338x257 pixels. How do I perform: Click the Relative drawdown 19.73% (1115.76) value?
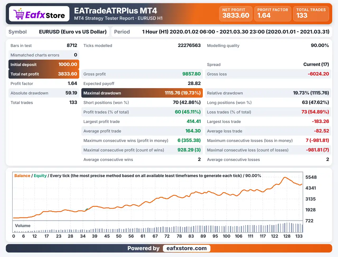(311, 93)
